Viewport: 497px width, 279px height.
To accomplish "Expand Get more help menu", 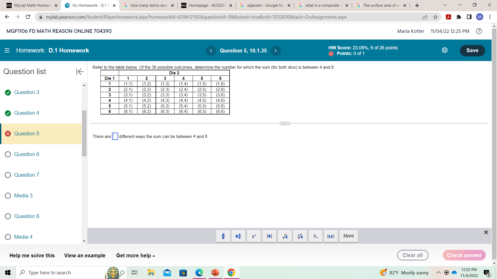I will pyautogui.click(x=135, y=255).
